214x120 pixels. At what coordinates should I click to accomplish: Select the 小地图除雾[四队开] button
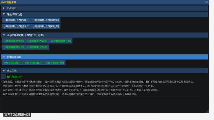(14, 47)
